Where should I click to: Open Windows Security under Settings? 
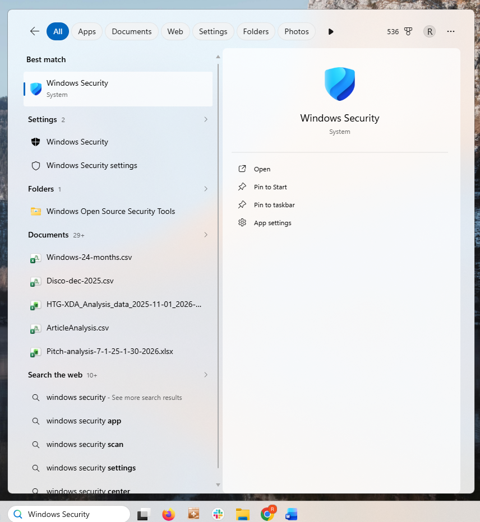tap(118, 142)
